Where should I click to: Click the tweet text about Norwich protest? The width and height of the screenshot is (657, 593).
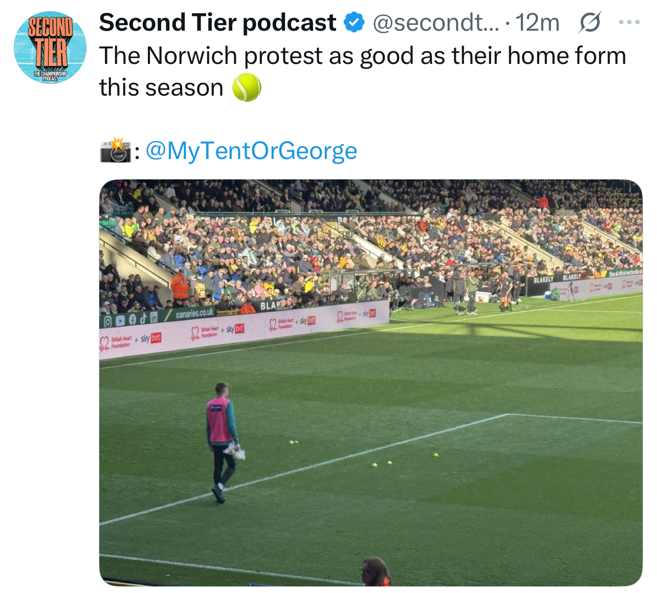362,72
